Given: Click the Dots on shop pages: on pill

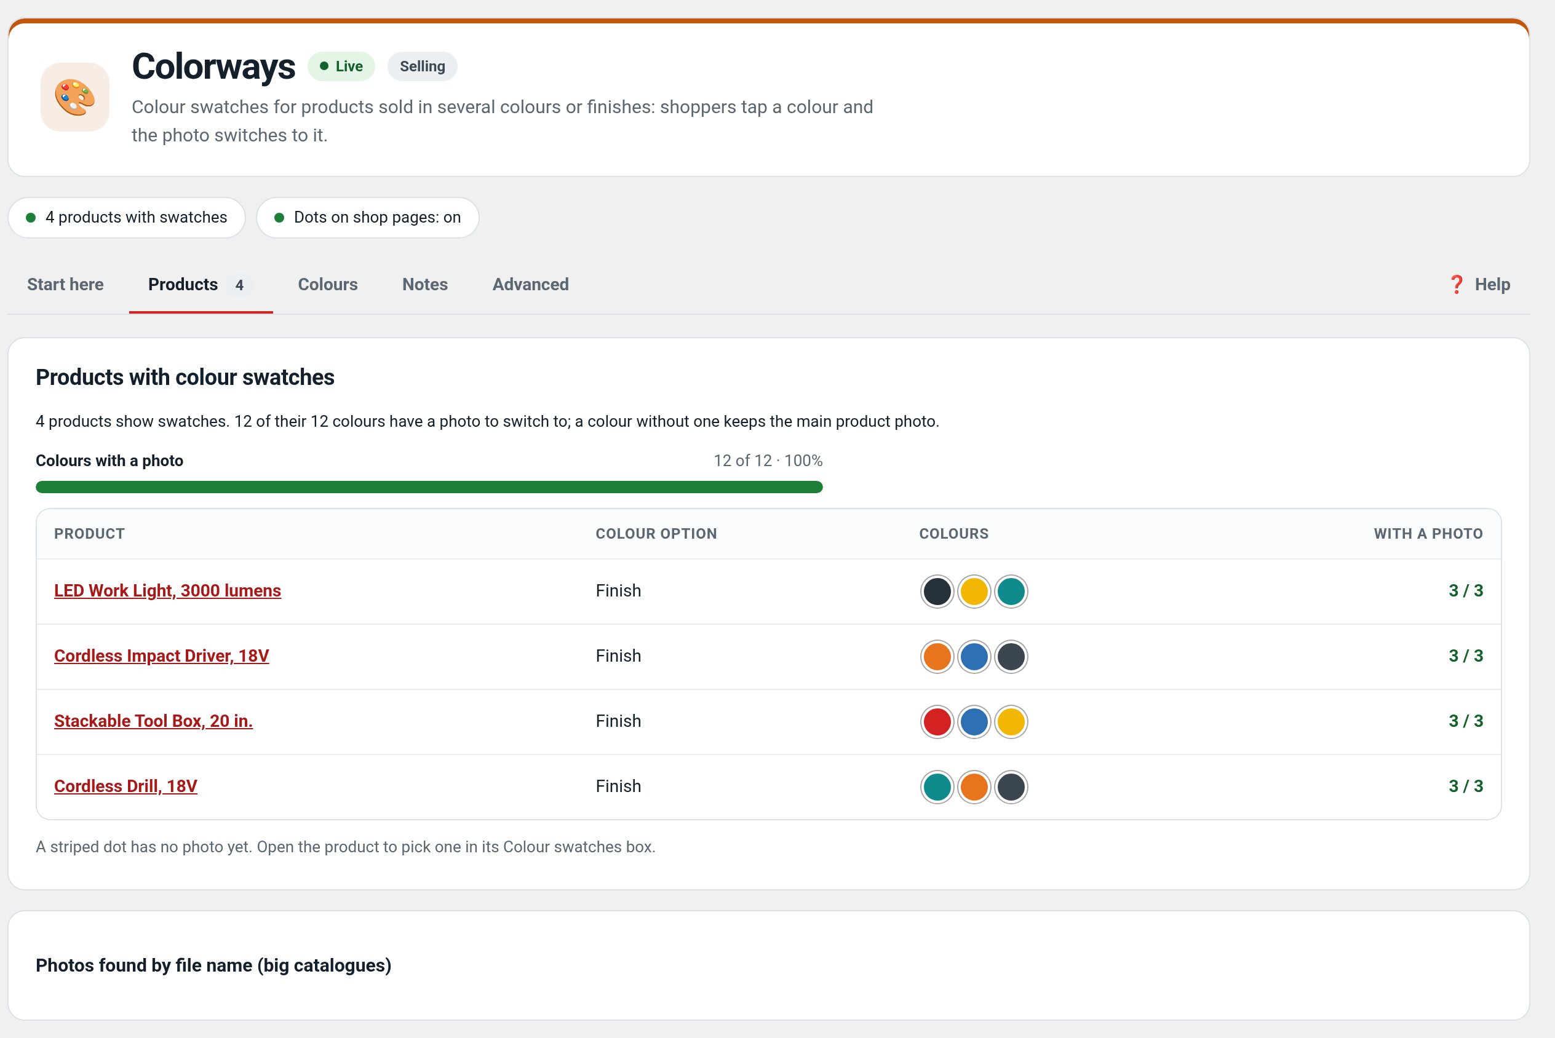Looking at the screenshot, I should [x=367, y=217].
